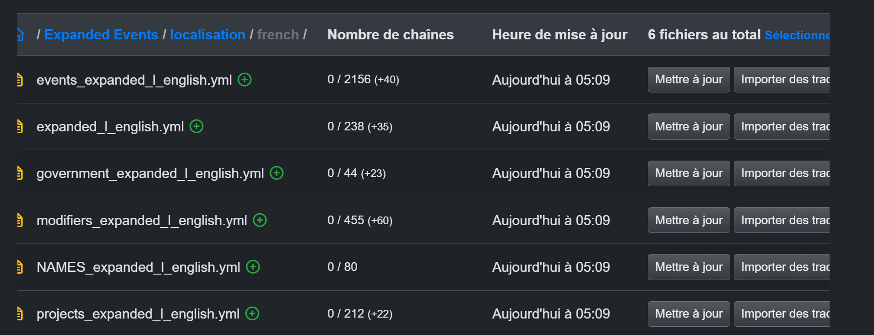Click the plus icon next to NAMES_expanded_l_english.yml
874x335 pixels.
253,267
